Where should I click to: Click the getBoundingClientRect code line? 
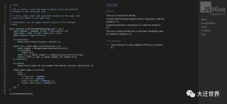coord(51,55)
